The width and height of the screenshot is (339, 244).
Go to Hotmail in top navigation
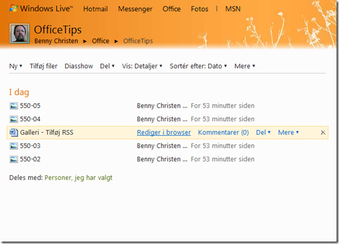point(95,9)
